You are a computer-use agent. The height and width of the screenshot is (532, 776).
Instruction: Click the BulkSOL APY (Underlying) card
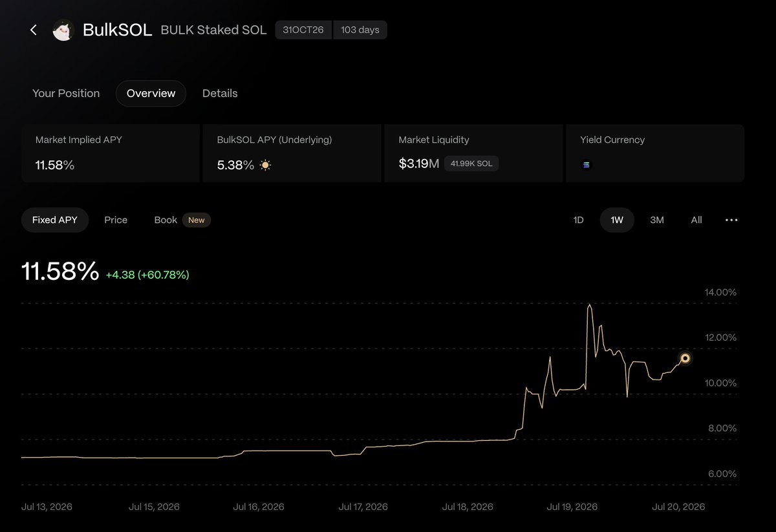[x=292, y=153]
